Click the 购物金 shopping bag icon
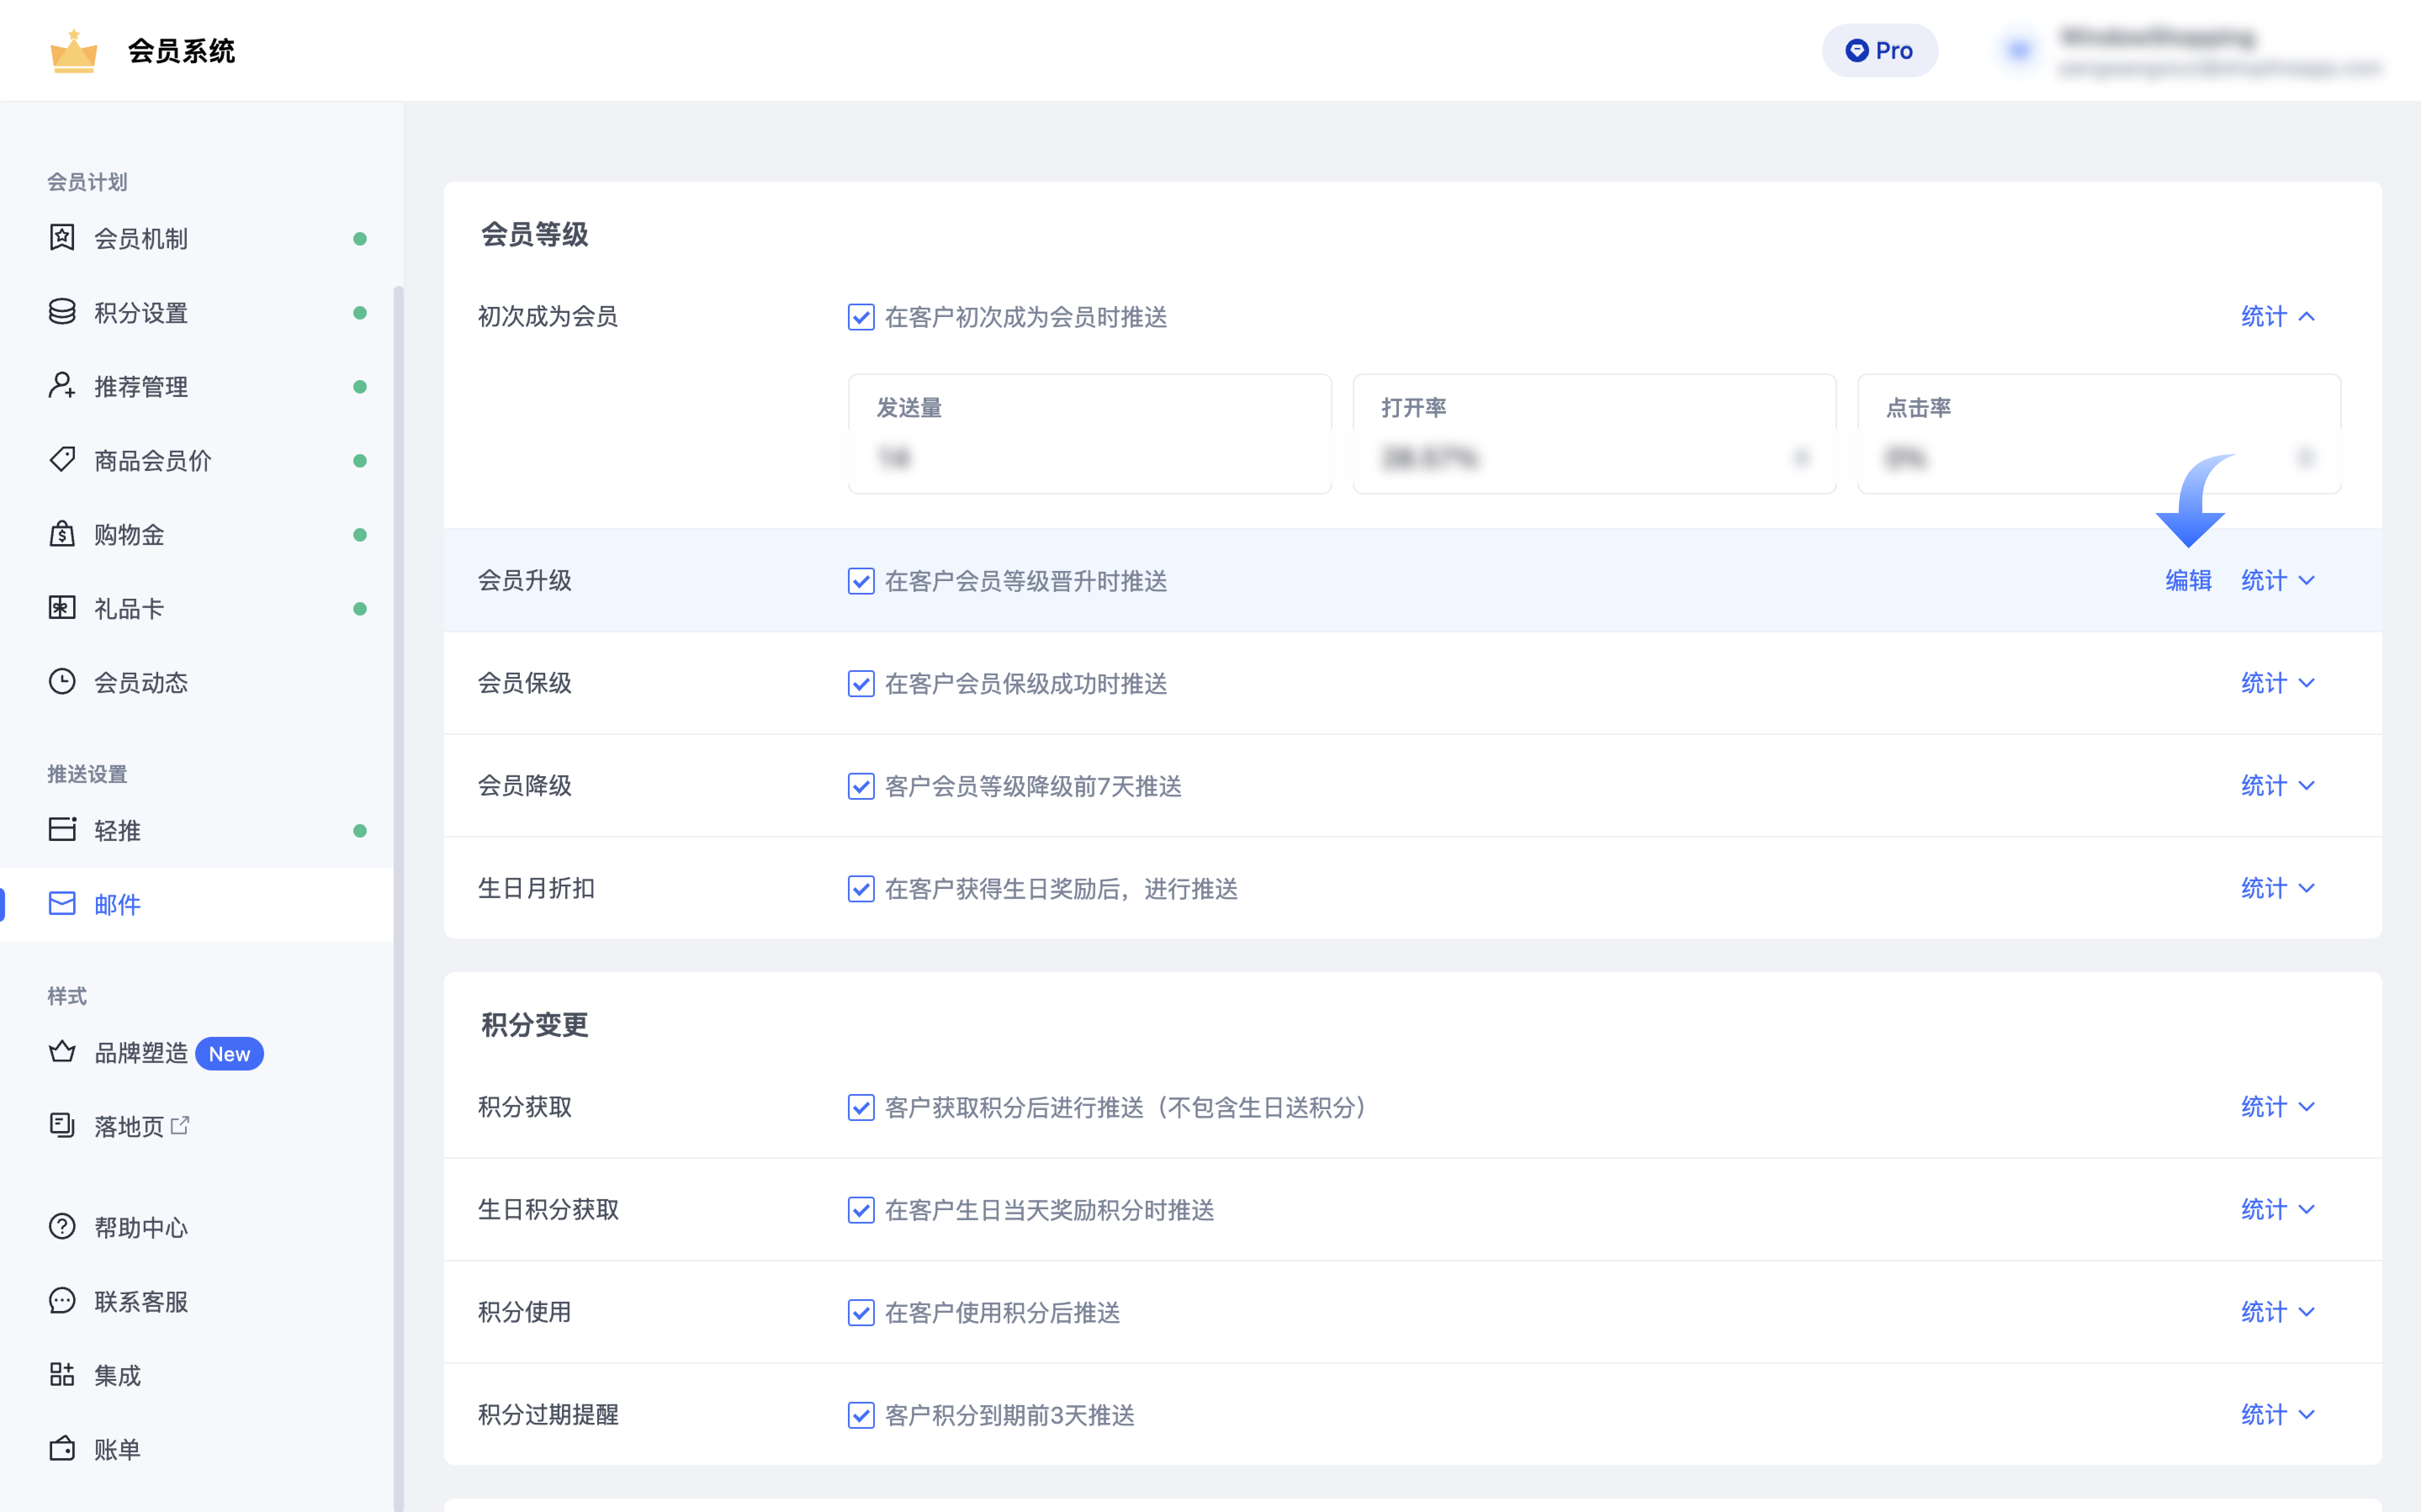2421x1512 pixels. click(x=62, y=534)
